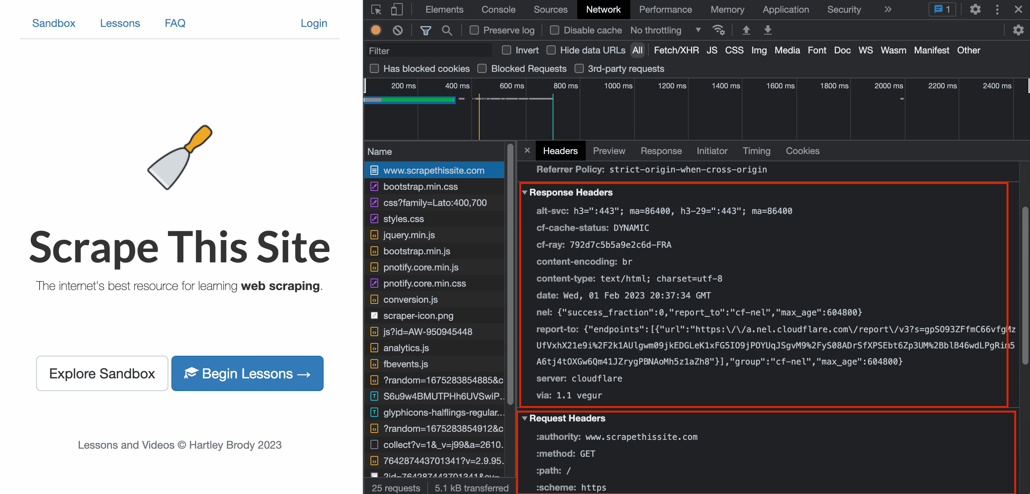The width and height of the screenshot is (1030, 494).
Task: Show more DevTools tabs chevron
Action: click(888, 10)
